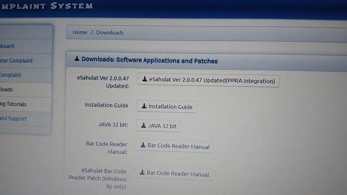
Task: Click 'Downloads: Software Applications and Patches' heading
Action: point(150,60)
